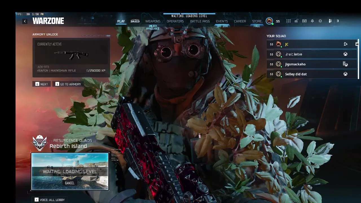Open the CAREER tab
The width and height of the screenshot is (361, 203).
(240, 21)
